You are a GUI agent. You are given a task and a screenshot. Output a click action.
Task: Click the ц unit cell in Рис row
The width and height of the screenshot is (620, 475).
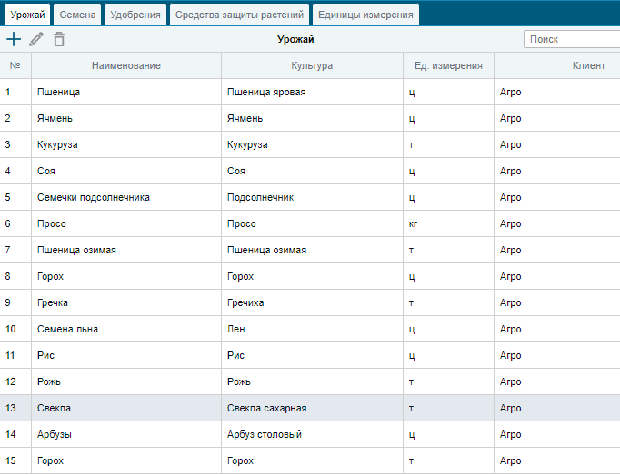click(448, 355)
